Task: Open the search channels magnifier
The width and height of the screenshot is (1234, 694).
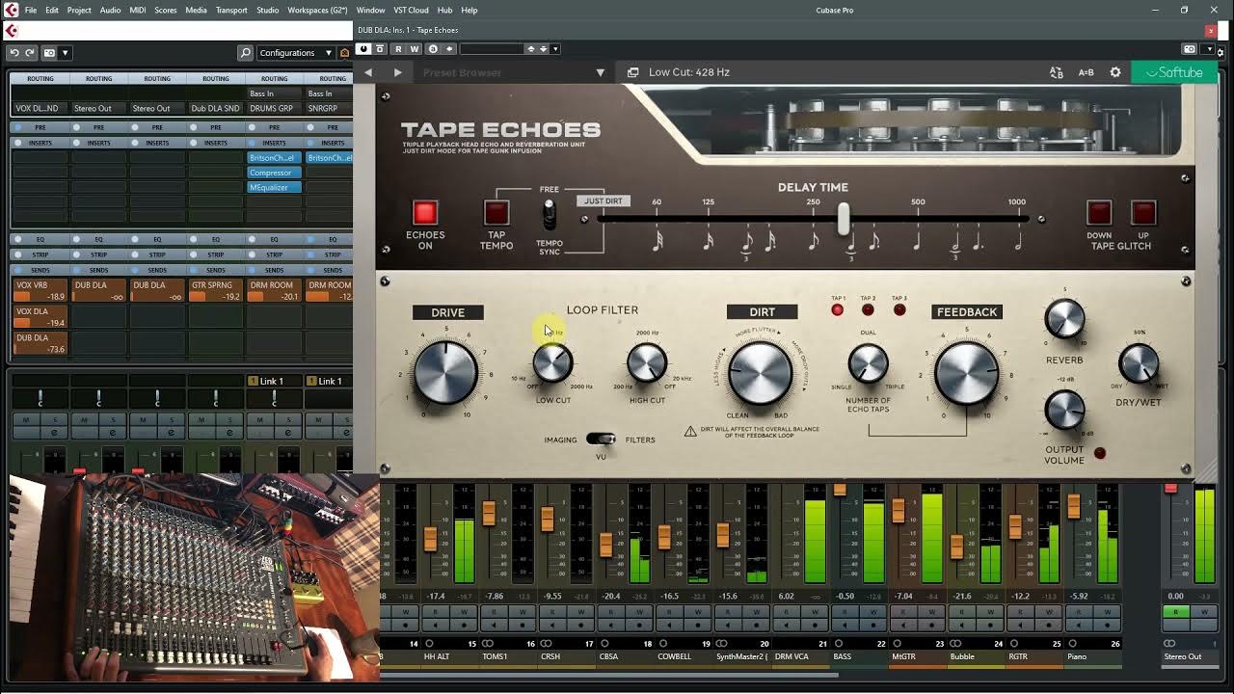Action: [x=245, y=53]
